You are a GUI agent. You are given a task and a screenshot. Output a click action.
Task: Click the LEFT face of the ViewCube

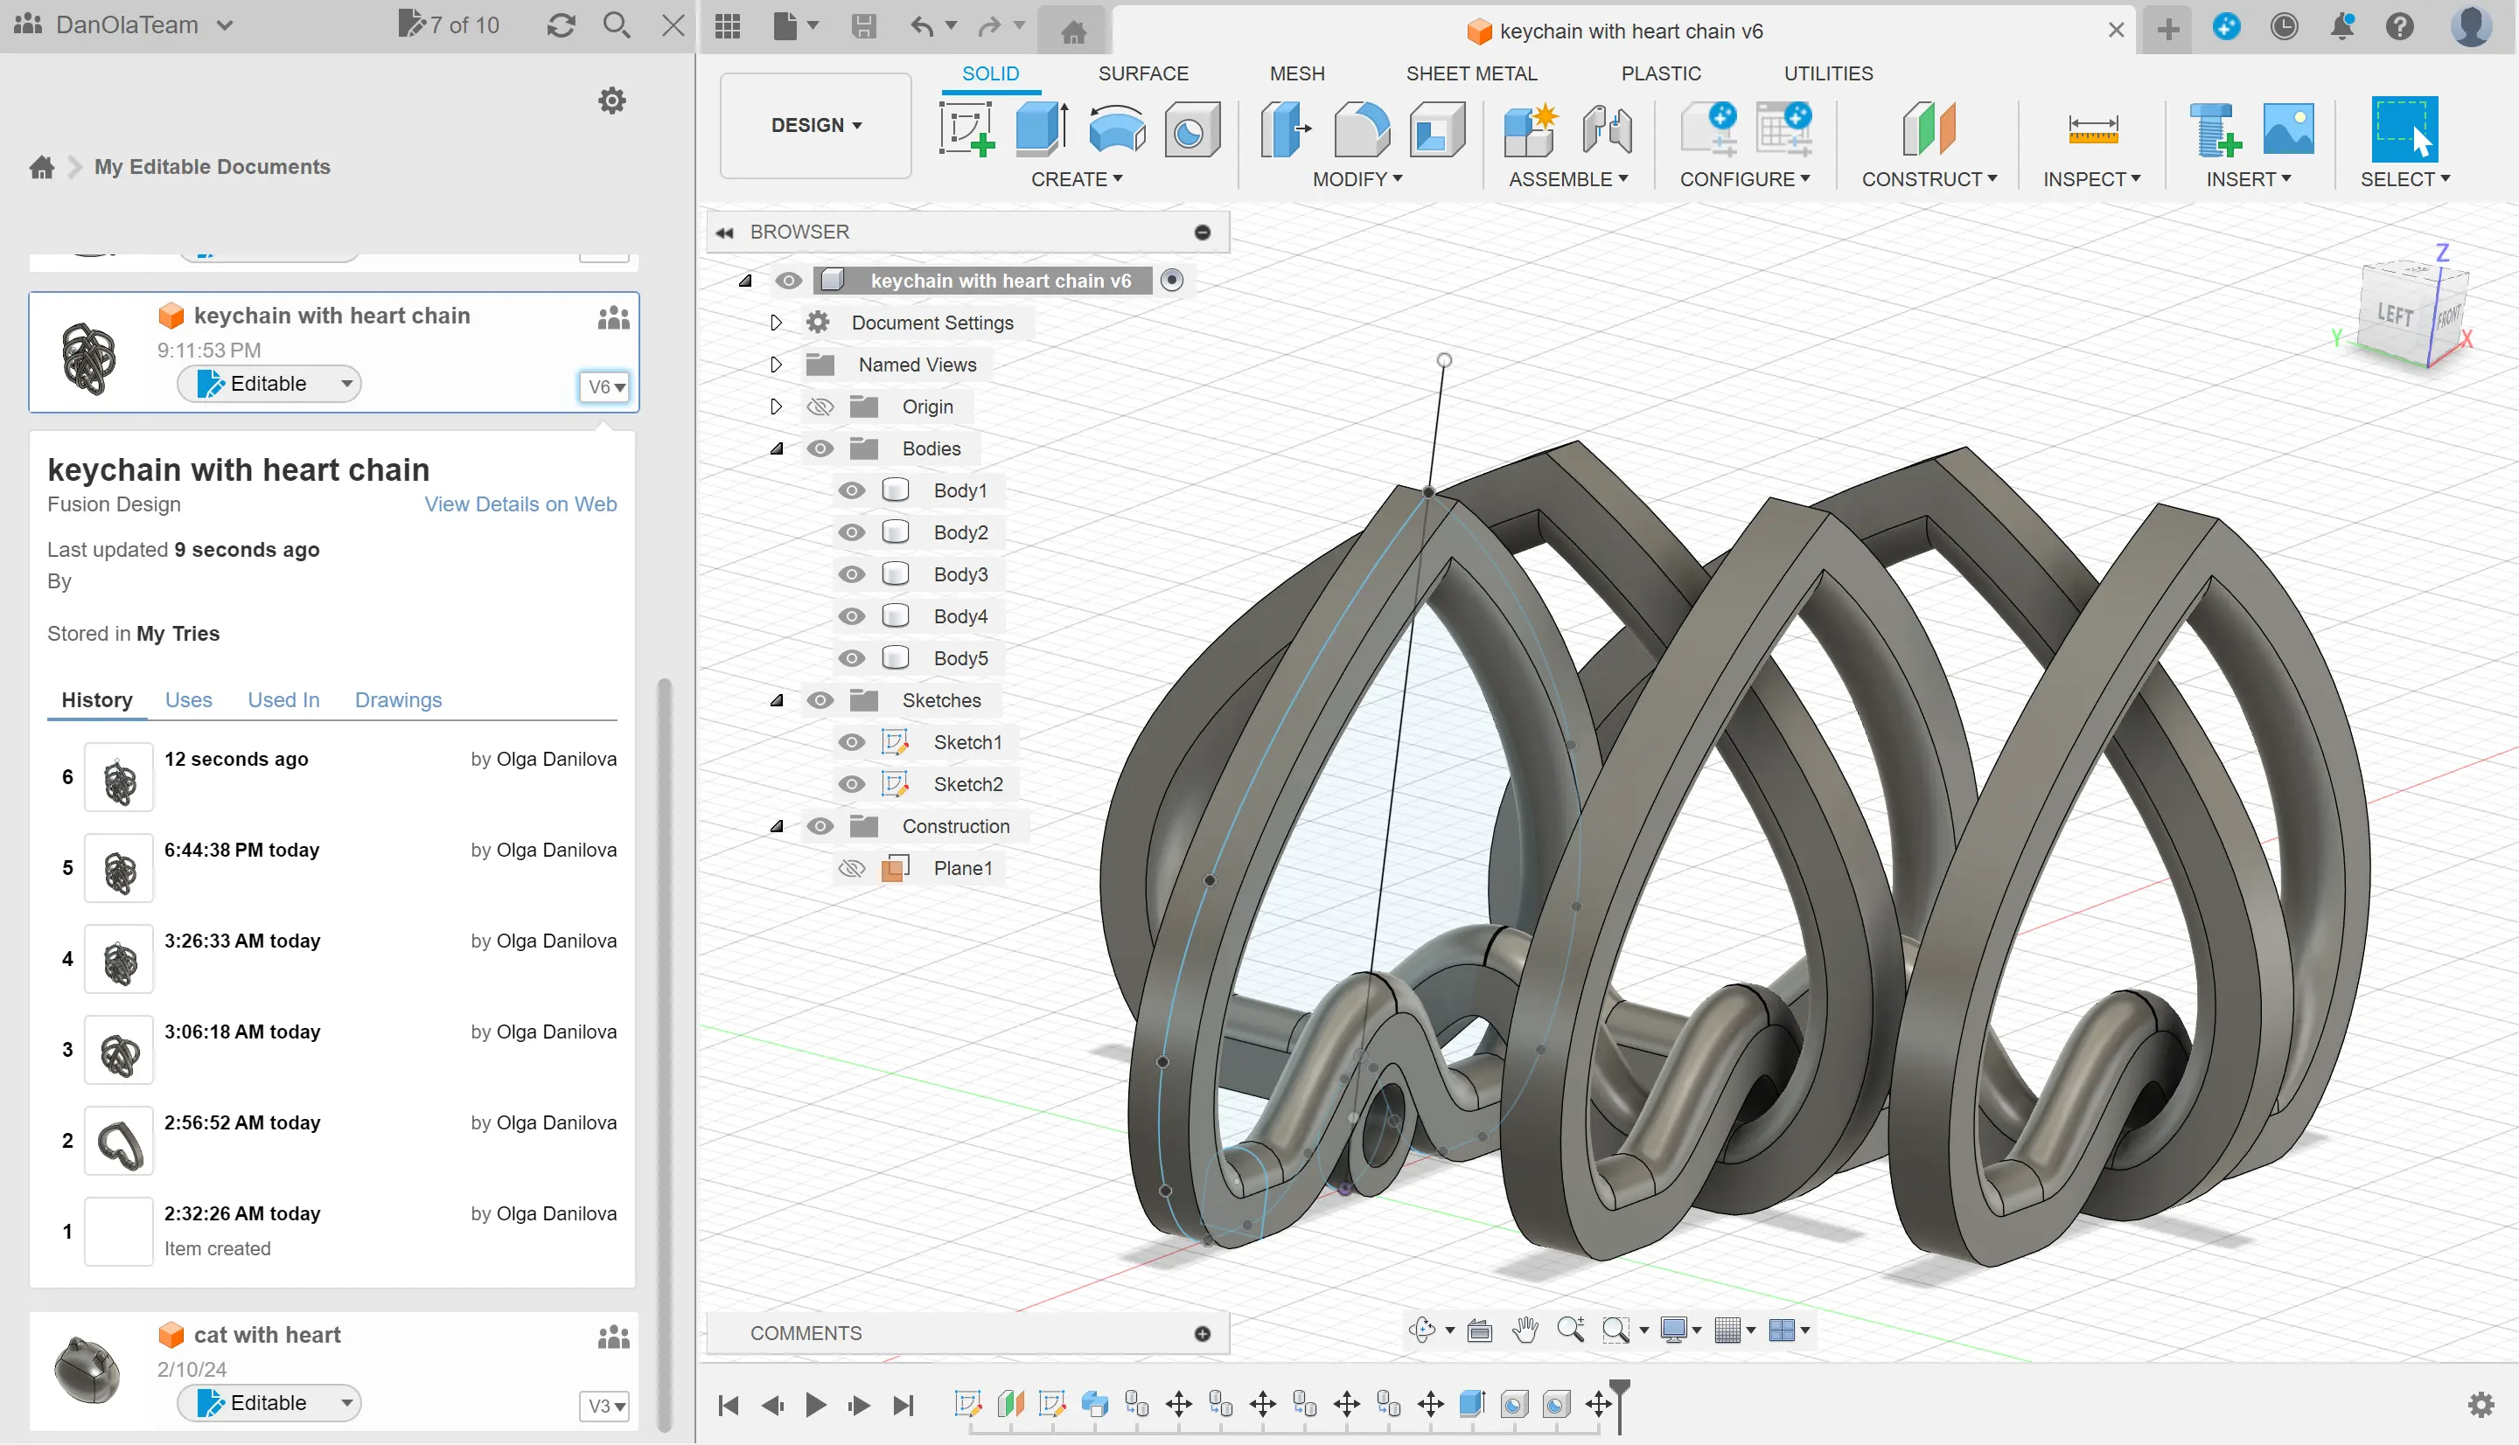pos(2396,316)
